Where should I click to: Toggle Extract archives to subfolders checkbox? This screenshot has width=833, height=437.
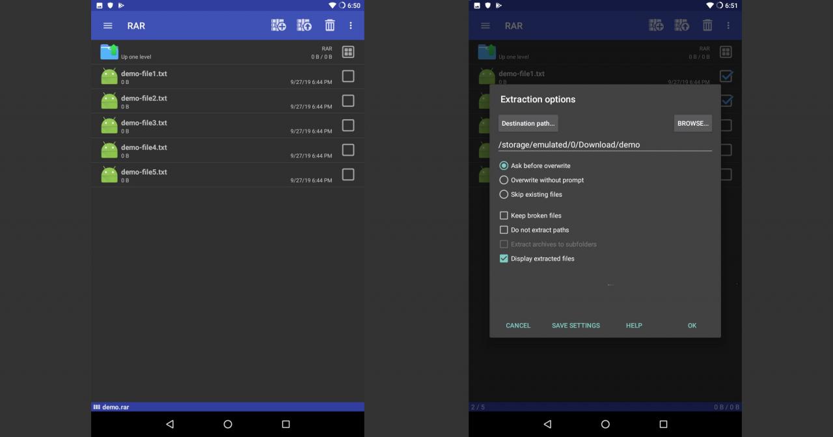point(504,244)
